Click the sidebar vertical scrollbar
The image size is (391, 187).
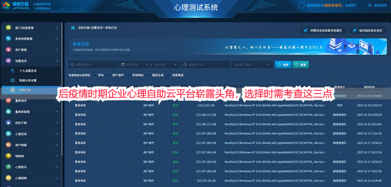point(62,90)
